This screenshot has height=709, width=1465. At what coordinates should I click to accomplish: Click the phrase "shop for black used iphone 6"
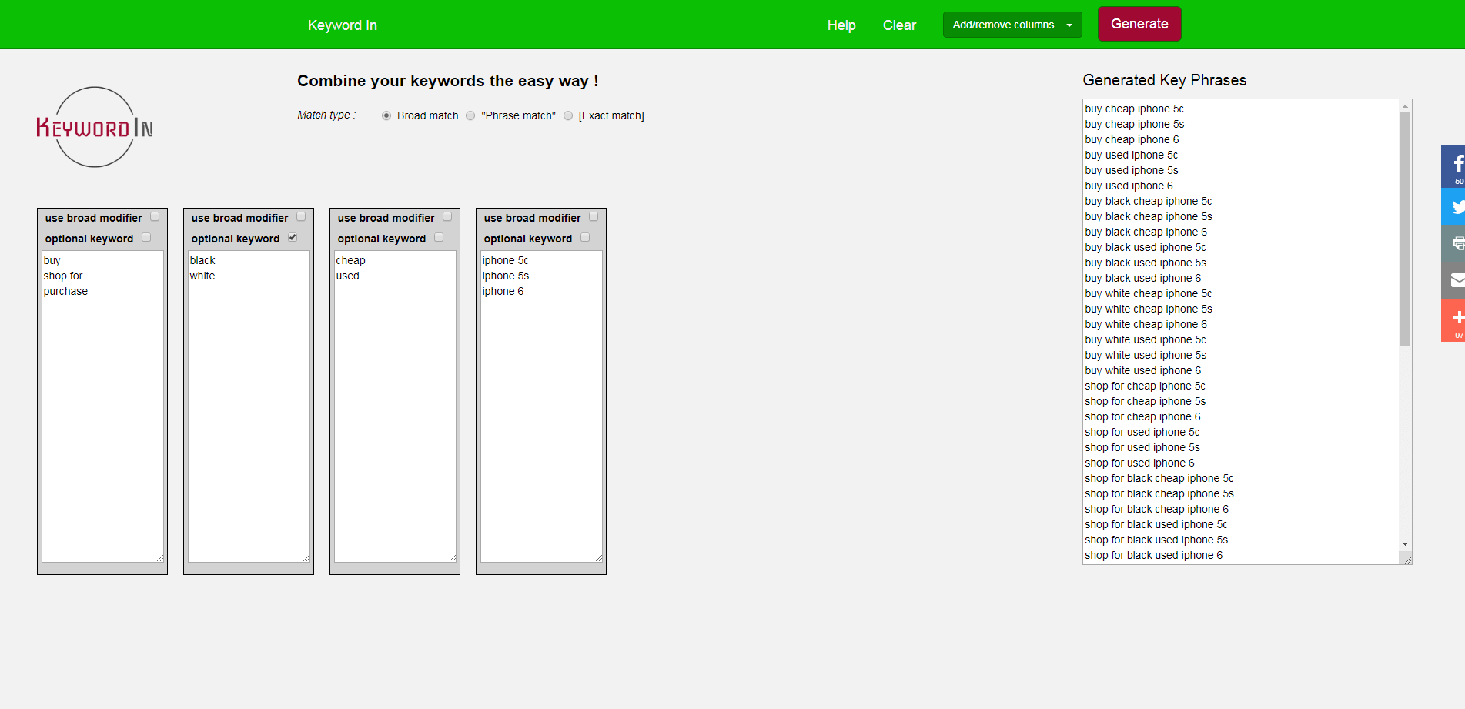click(x=1153, y=555)
